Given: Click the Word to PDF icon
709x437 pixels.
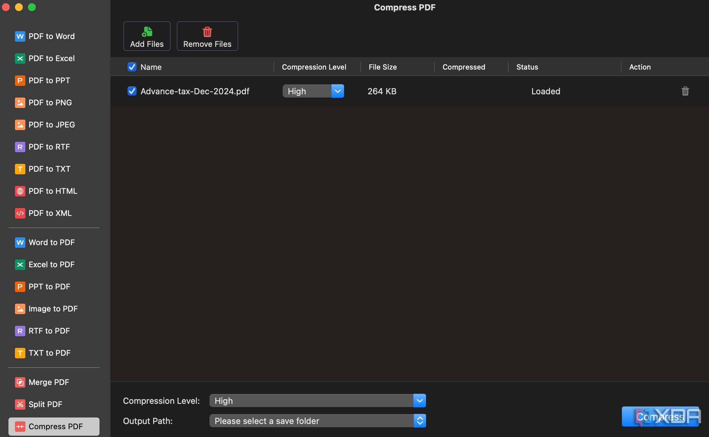Looking at the screenshot, I should click(x=20, y=242).
